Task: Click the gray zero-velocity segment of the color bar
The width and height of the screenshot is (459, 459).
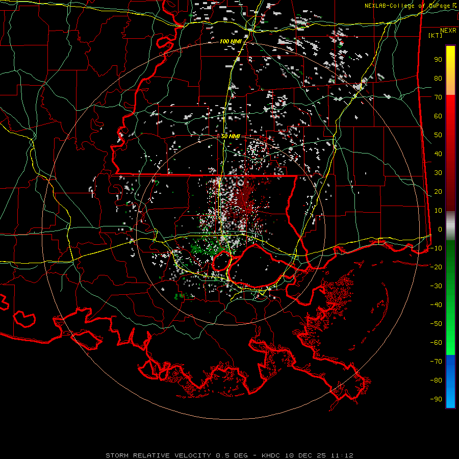Action: pos(450,226)
